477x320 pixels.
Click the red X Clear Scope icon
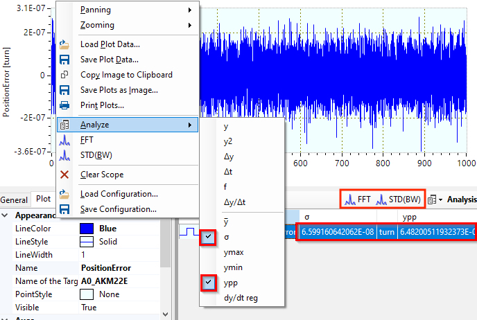tap(64, 175)
